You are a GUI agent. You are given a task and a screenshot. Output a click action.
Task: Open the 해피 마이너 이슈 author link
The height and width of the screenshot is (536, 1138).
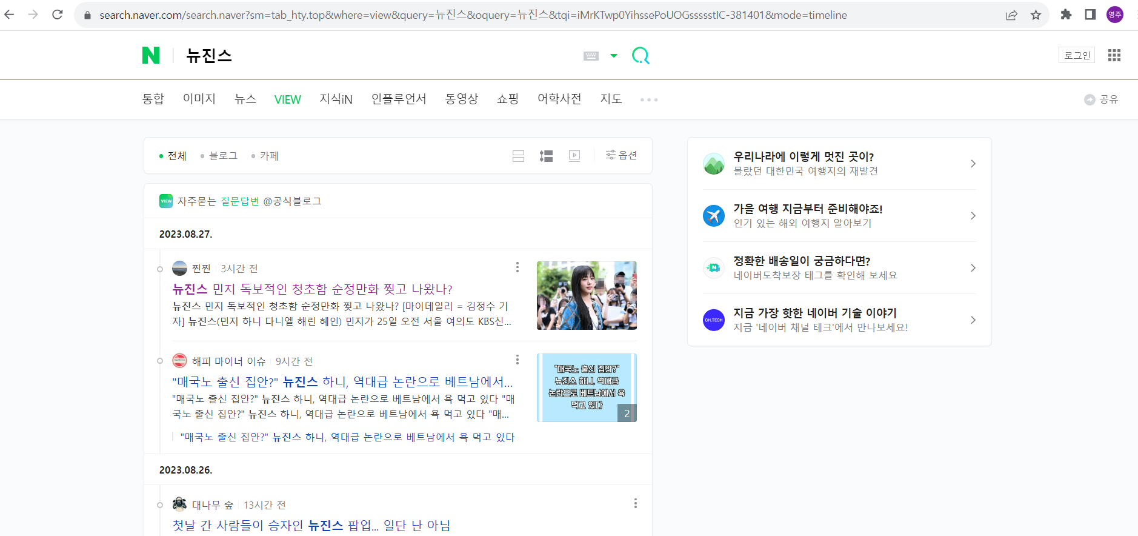click(x=228, y=361)
